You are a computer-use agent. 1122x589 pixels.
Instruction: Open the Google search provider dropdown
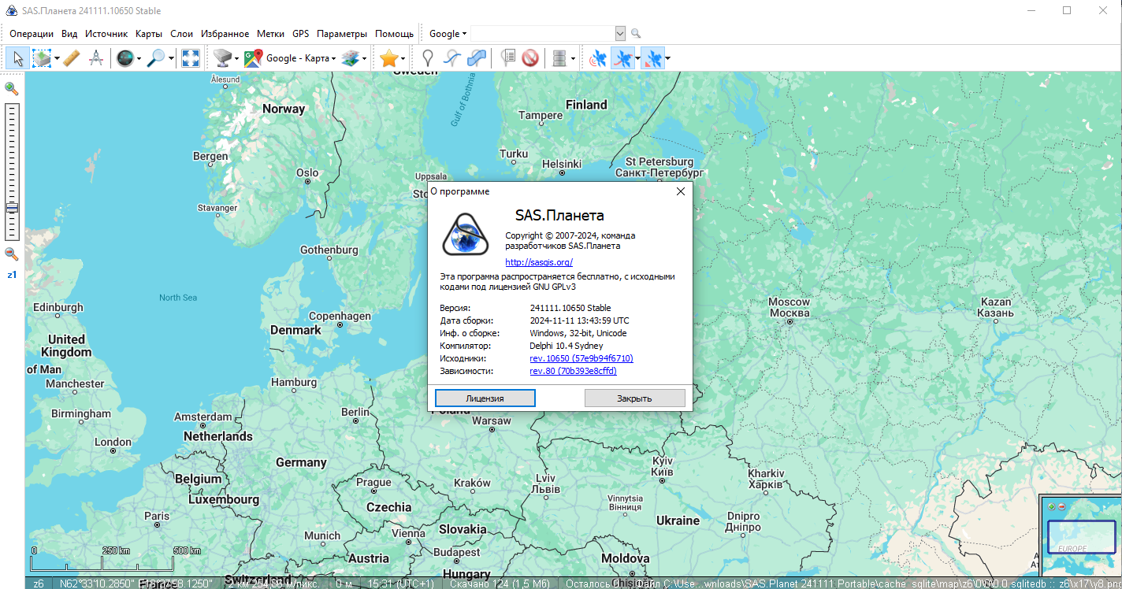[x=448, y=34]
